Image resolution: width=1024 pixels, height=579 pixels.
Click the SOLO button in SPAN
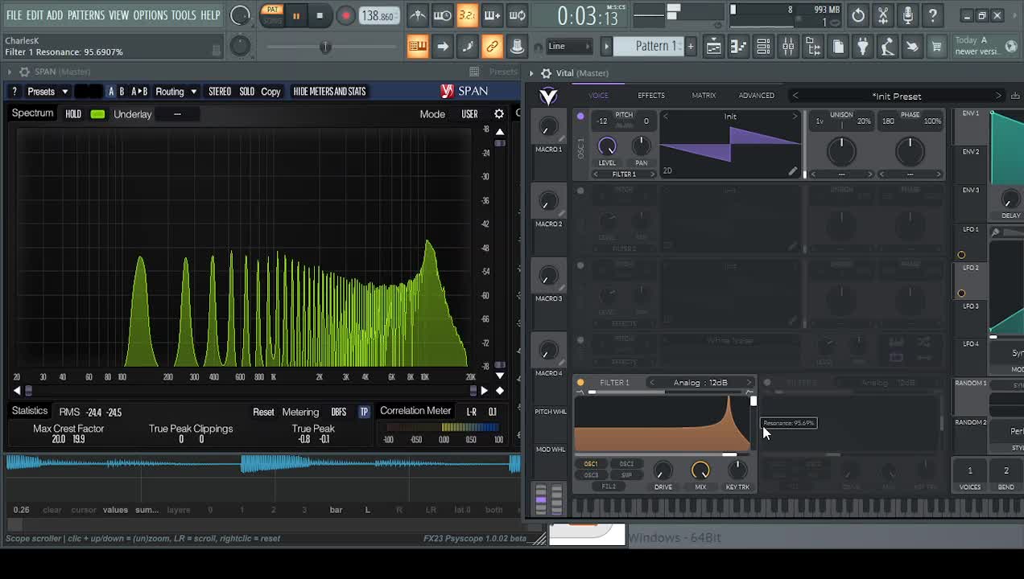pos(246,92)
